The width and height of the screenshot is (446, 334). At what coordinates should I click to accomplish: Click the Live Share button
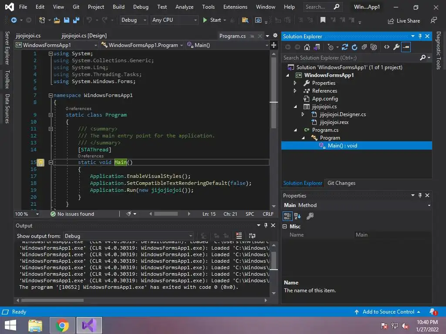pyautogui.click(x=404, y=21)
